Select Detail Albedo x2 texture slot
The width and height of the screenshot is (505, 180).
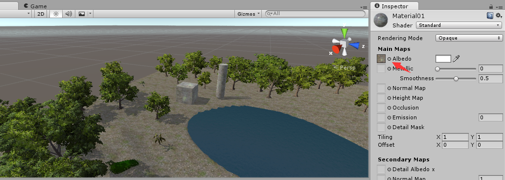(381, 169)
